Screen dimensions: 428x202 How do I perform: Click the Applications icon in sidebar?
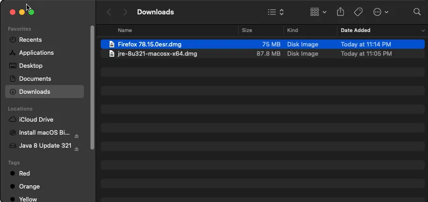tap(13, 53)
